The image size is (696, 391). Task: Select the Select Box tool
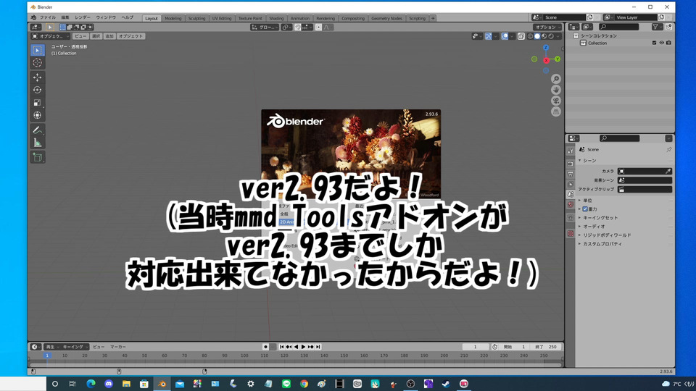[x=37, y=50]
